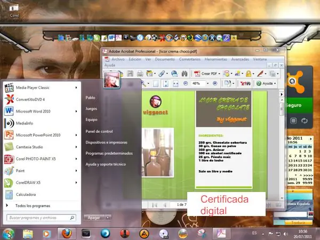This screenshot has height=240, width=320.
Task: Open Calculadora from Start menu
Action: click(26, 195)
